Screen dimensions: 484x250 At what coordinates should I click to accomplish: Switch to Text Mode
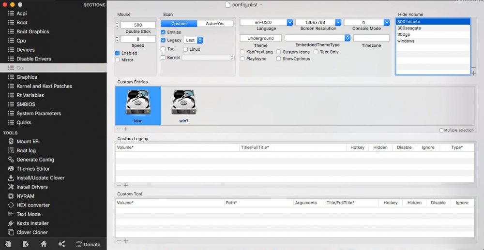(29, 214)
